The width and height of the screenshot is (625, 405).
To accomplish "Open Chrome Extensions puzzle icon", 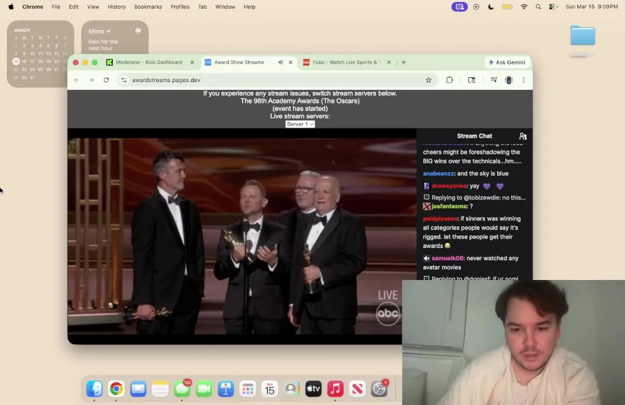I will tap(450, 80).
